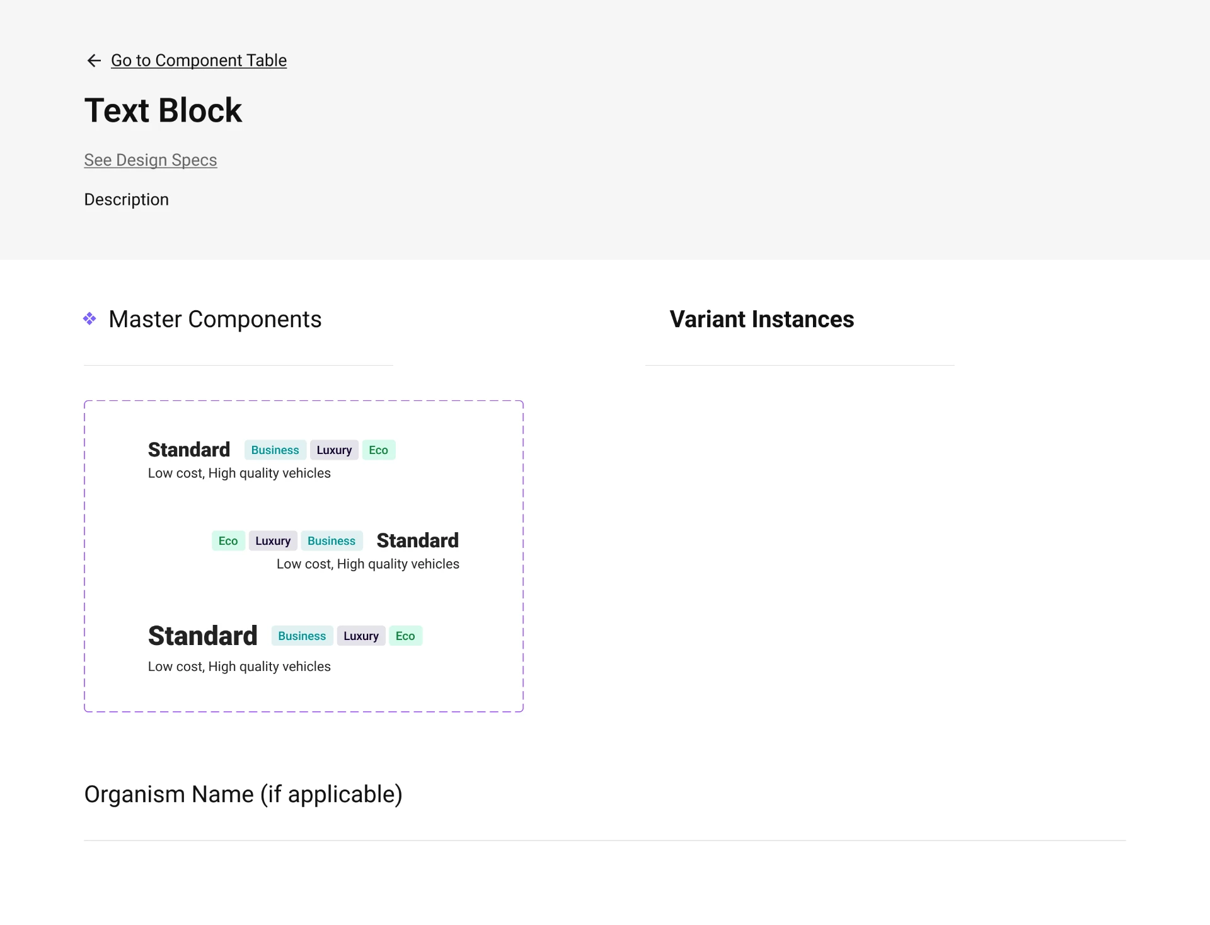Click Business tag in right-aligned block
The height and width of the screenshot is (925, 1210).
pyautogui.click(x=331, y=541)
